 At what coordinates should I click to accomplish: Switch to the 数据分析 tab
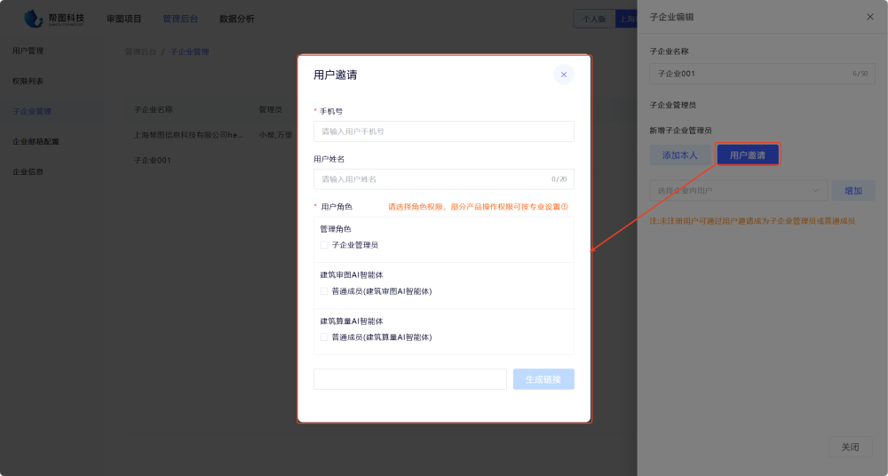[x=236, y=19]
